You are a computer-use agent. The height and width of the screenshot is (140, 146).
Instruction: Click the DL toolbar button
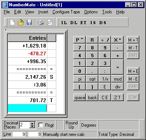pos(74,23)
